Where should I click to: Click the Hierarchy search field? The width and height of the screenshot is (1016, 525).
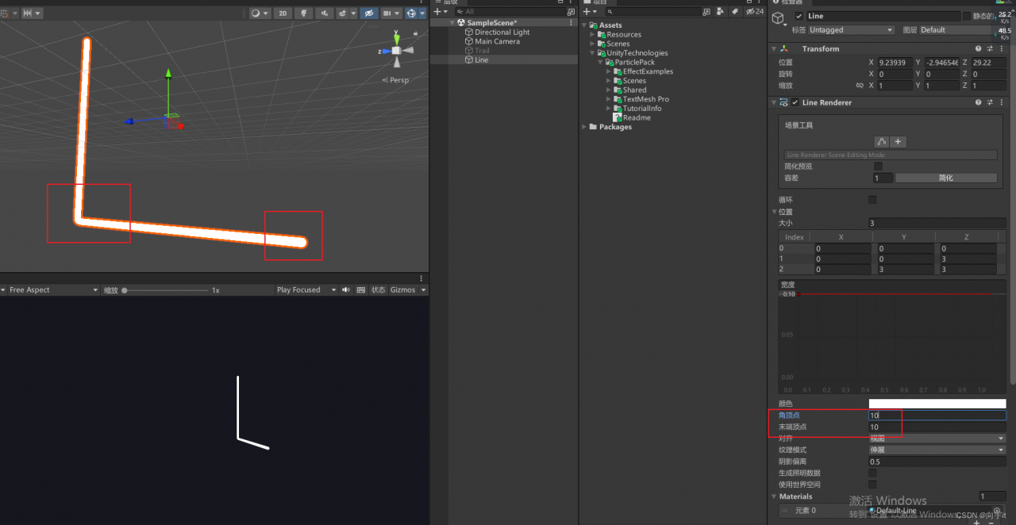(512, 12)
